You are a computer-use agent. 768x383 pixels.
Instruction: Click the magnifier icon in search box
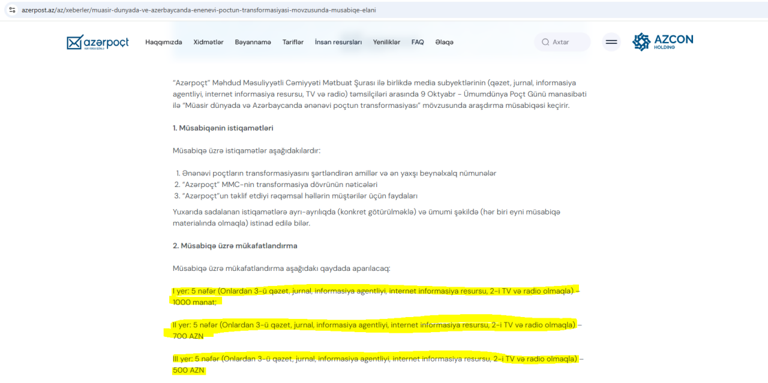(x=545, y=42)
